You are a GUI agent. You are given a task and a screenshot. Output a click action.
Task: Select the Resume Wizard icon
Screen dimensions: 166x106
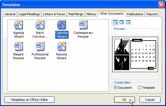click(62, 47)
